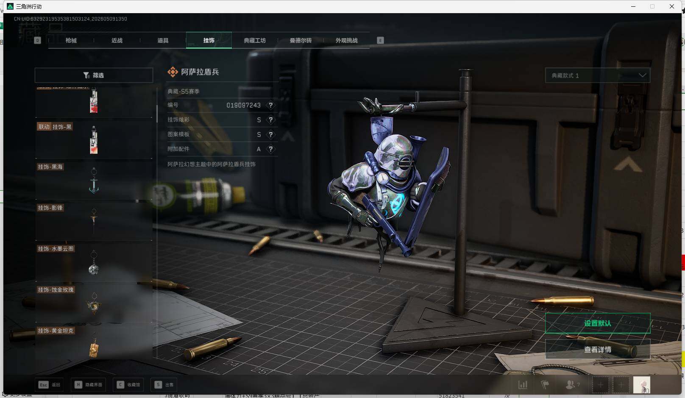Show help for 编号 question mark

point(271,105)
